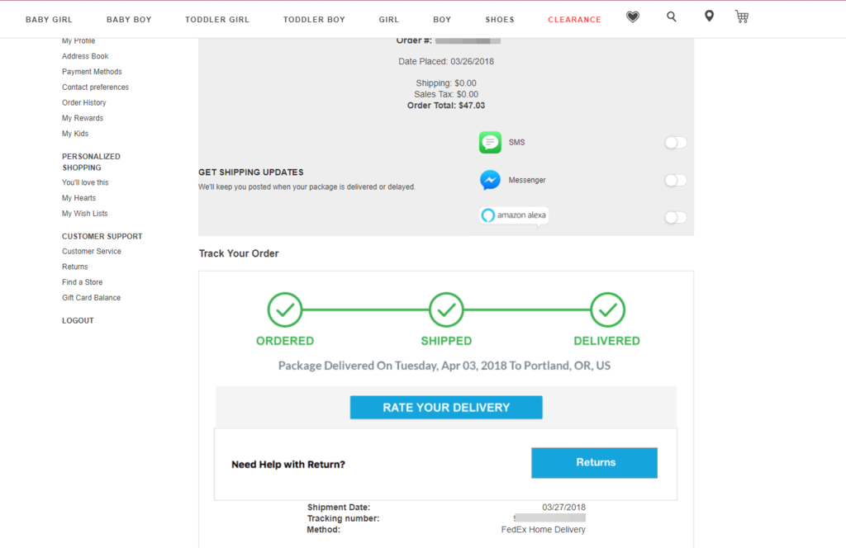Viewport: 846px width, 548px height.
Task: Open the store locator pin icon
Action: coord(709,17)
